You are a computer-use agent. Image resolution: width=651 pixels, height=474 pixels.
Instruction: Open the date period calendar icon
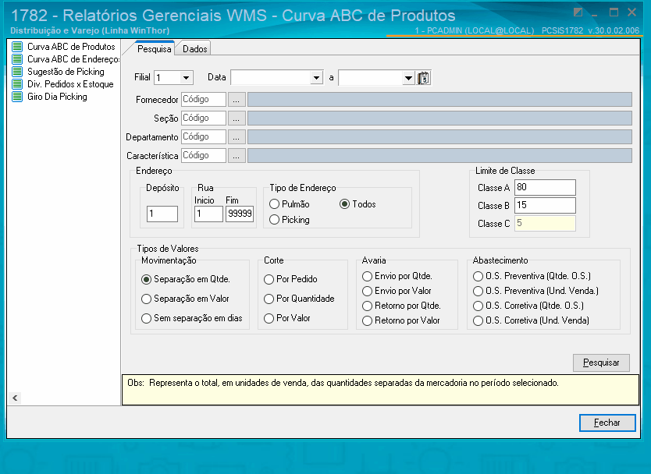tap(424, 77)
